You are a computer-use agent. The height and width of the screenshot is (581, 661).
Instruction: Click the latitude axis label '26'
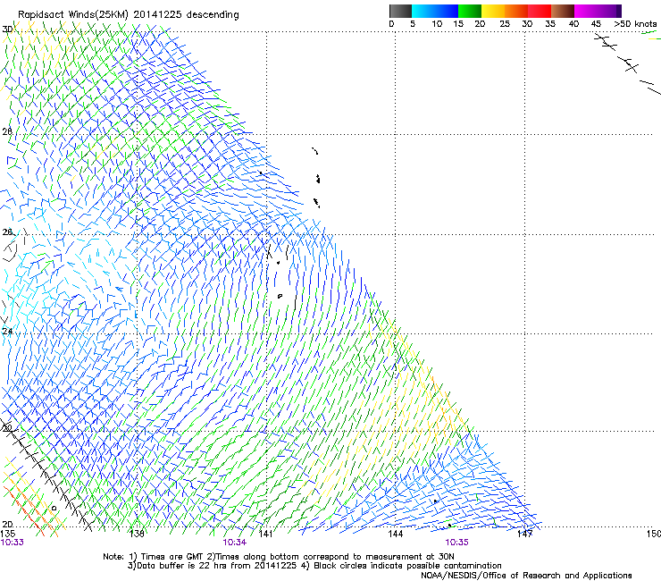7,232
